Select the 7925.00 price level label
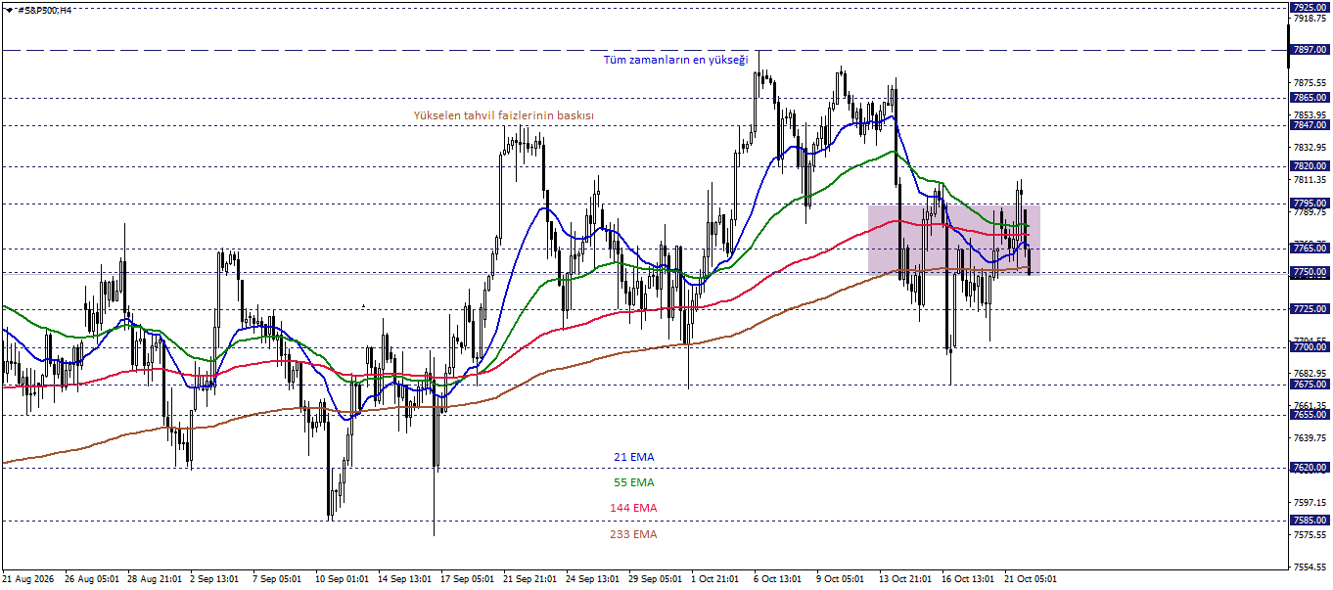 pos(1310,7)
